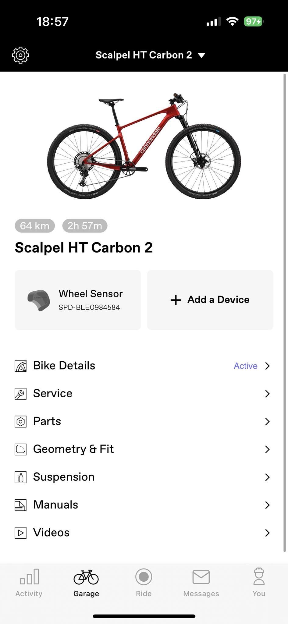Switch to the Activity tab
The height and width of the screenshot is (624, 288).
29,583
